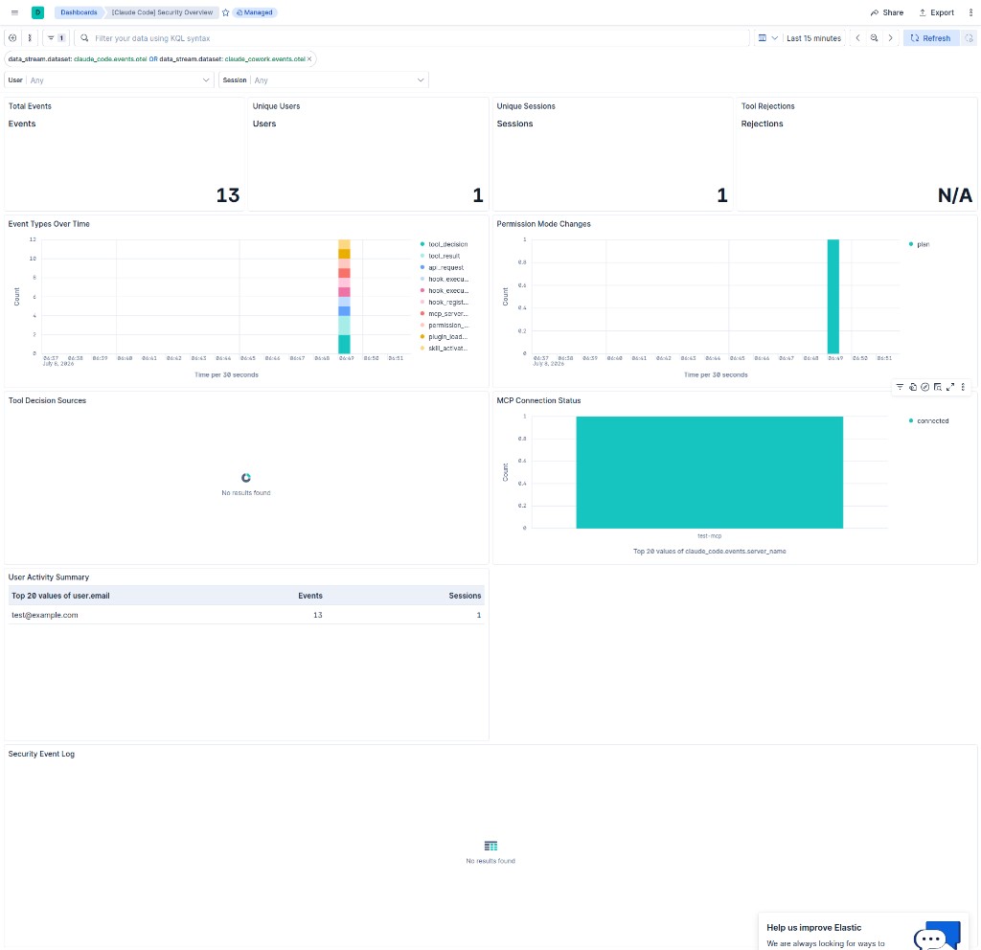This screenshot has height=950, width=981.
Task: Click the plan legend color dot
Action: click(911, 244)
